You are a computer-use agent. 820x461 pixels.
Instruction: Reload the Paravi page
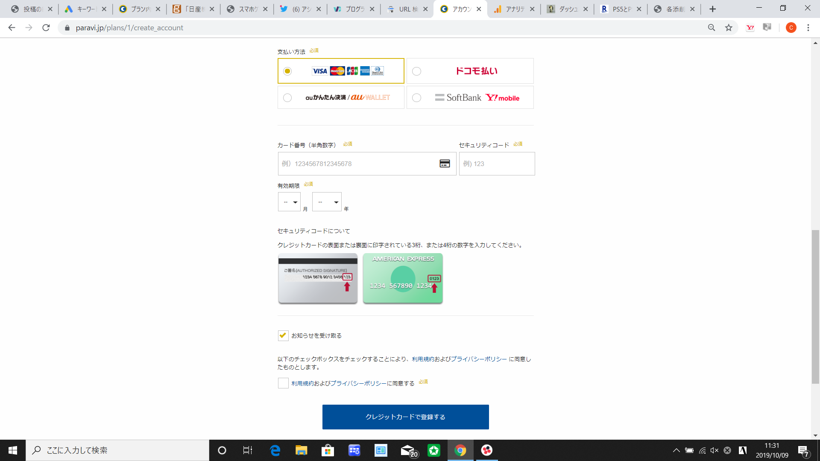pos(46,28)
